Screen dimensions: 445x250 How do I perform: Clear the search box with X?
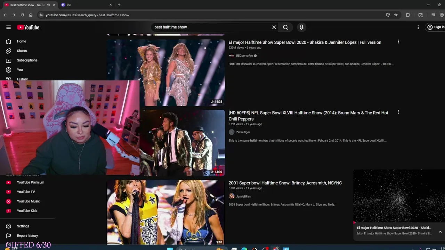point(274,27)
